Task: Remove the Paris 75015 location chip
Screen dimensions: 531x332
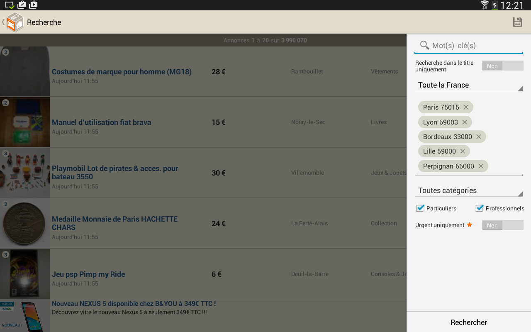Action: pyautogui.click(x=466, y=107)
